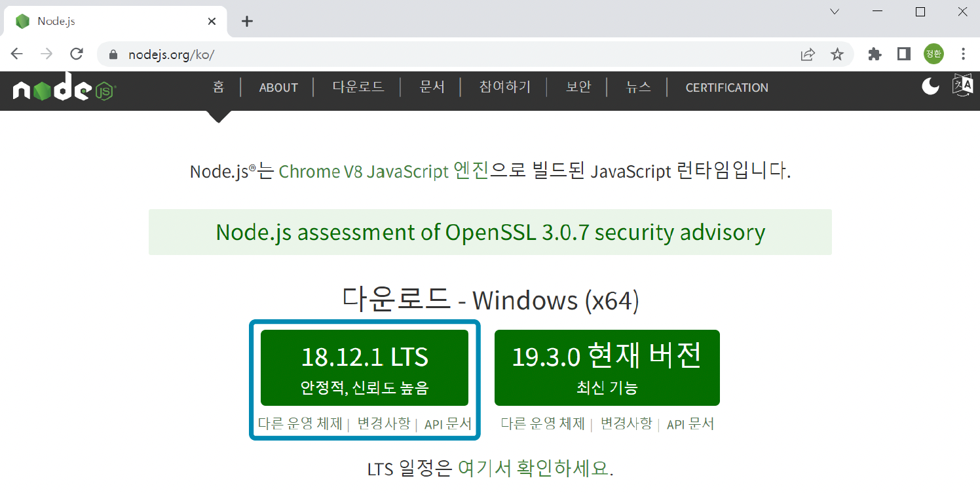Click the padlock site info icon

115,55
